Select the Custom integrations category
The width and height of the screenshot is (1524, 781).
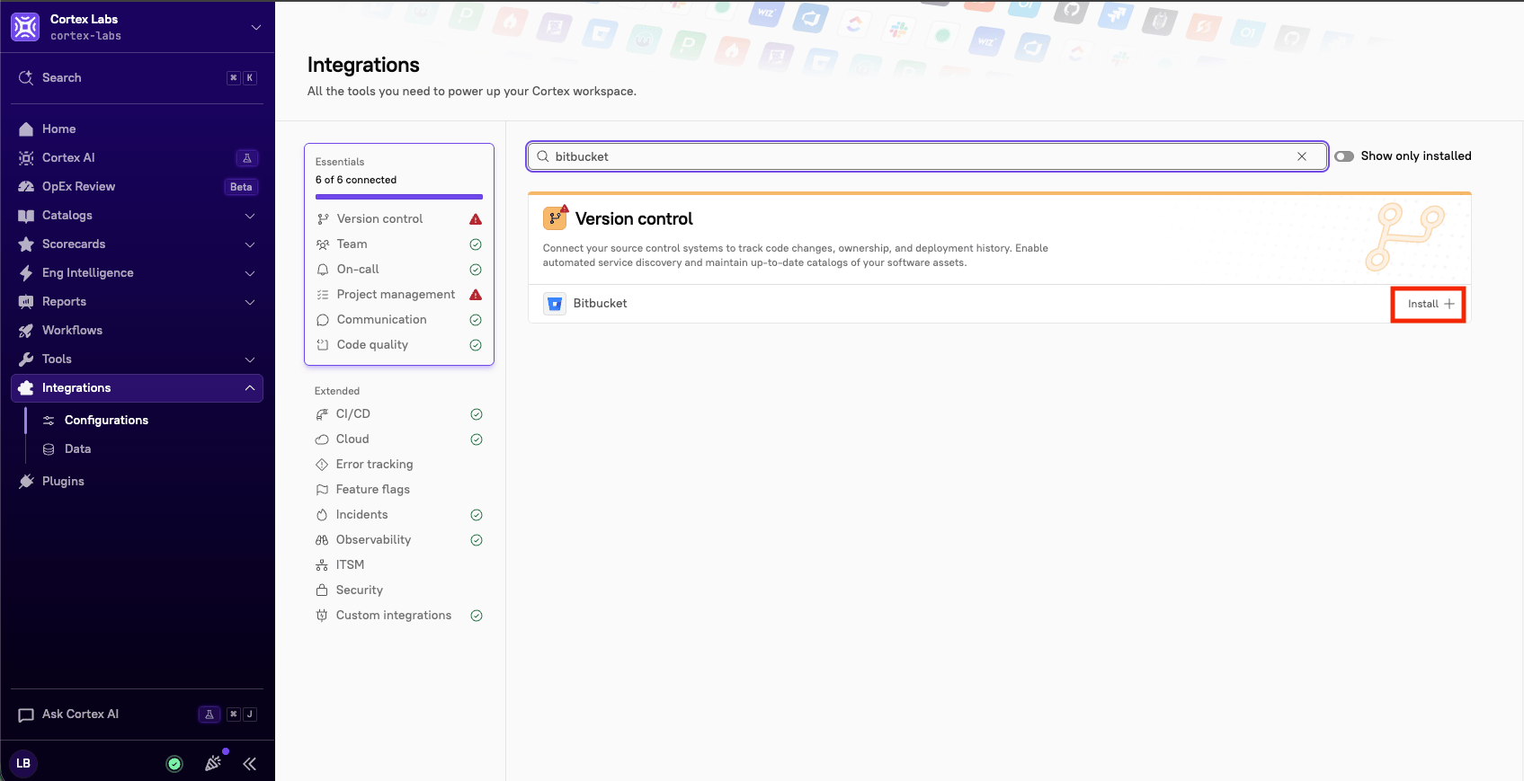click(399, 616)
